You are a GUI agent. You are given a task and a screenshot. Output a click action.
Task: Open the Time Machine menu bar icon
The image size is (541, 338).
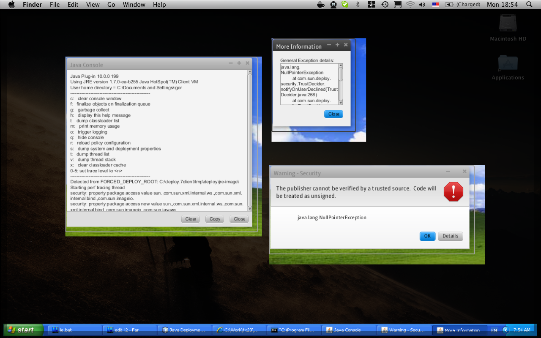385,5
